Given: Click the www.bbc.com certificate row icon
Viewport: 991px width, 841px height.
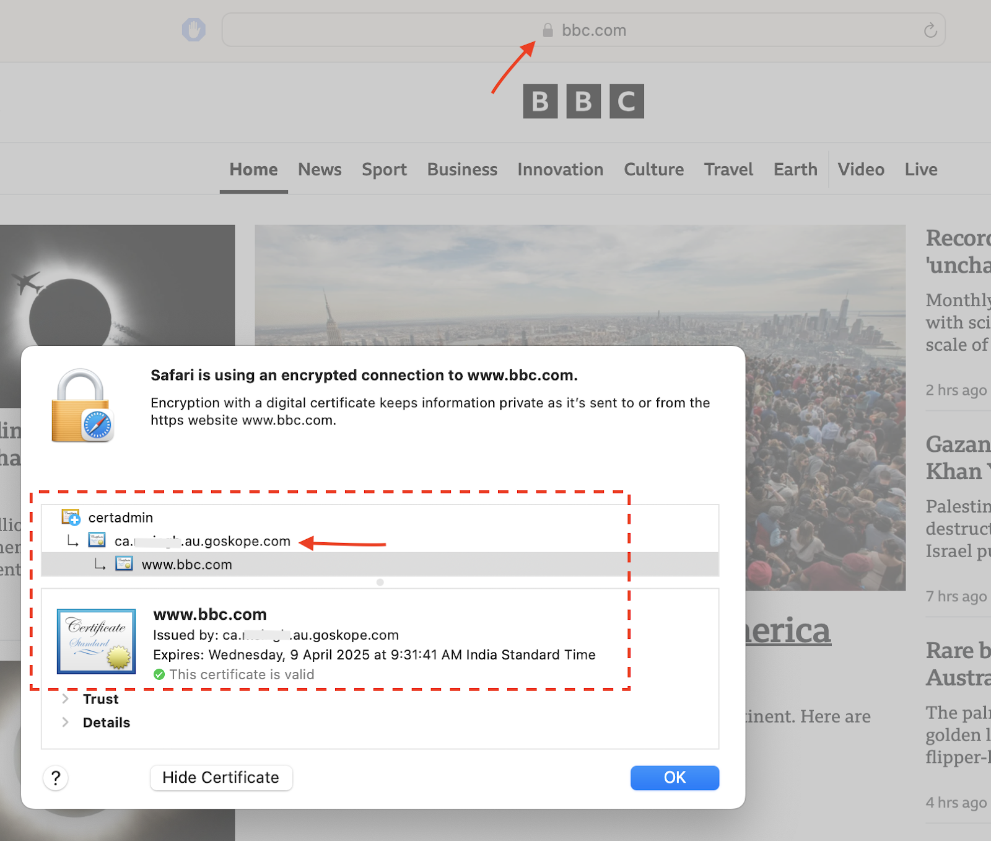Looking at the screenshot, I should pyautogui.click(x=124, y=564).
